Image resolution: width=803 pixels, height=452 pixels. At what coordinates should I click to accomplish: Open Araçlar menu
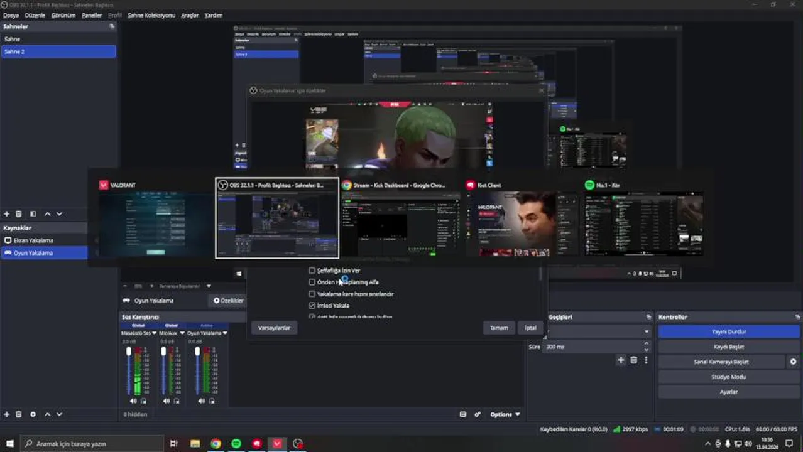[x=190, y=15]
